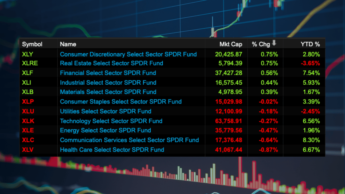
Task: Click XLV's -0.87% change value
Action: tap(268, 150)
